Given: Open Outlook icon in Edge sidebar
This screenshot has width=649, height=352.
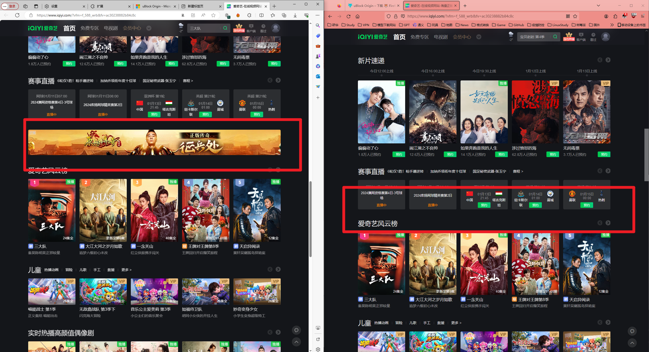Looking at the screenshot, I should click(x=318, y=76).
